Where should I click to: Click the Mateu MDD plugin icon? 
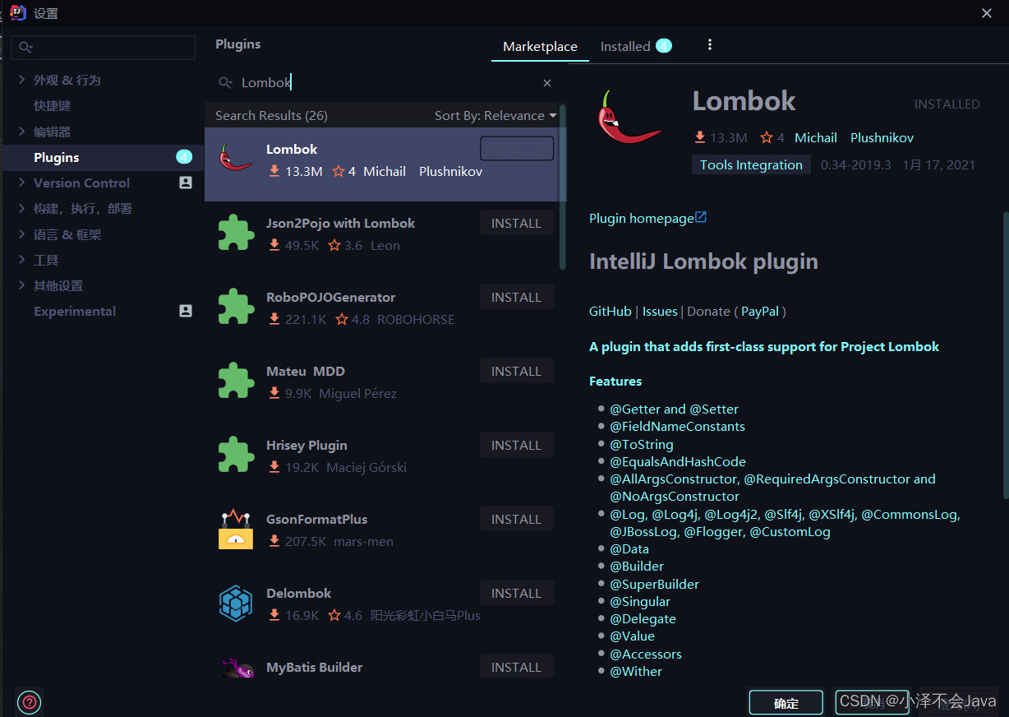(x=236, y=380)
